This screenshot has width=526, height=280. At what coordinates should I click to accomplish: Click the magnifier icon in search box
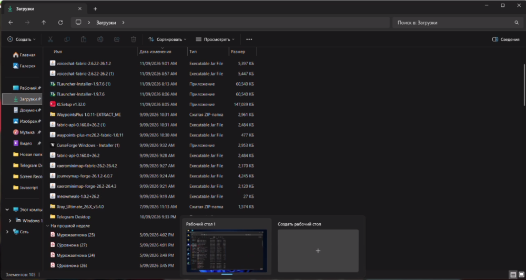click(x=517, y=23)
